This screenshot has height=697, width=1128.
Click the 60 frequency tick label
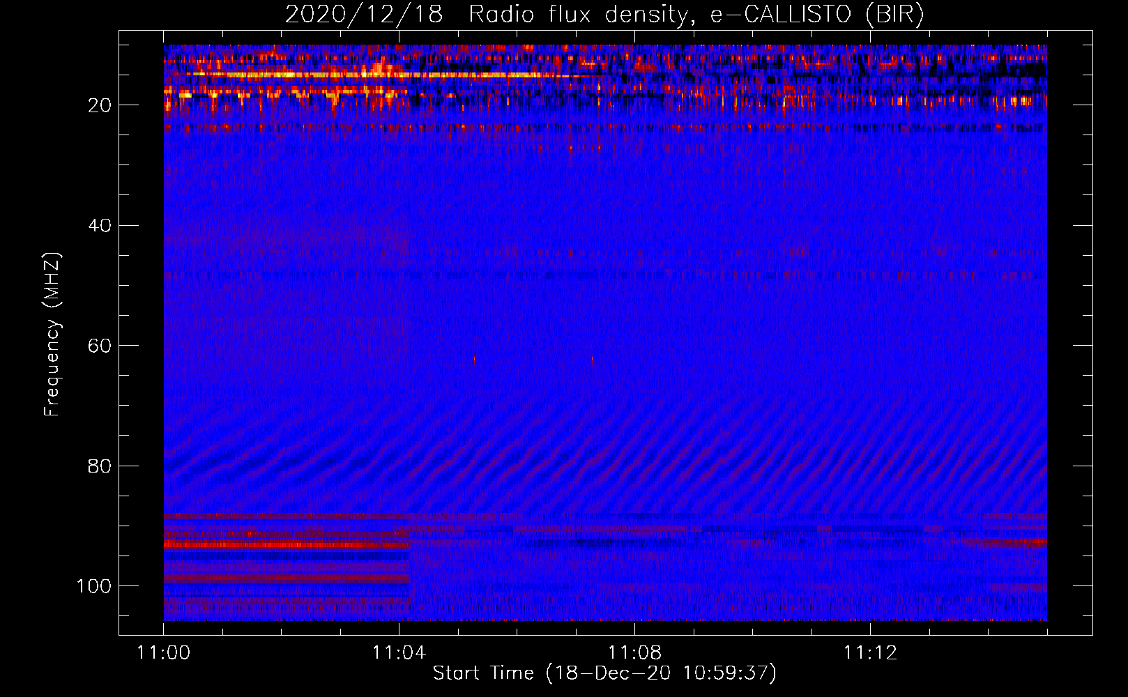pos(100,346)
